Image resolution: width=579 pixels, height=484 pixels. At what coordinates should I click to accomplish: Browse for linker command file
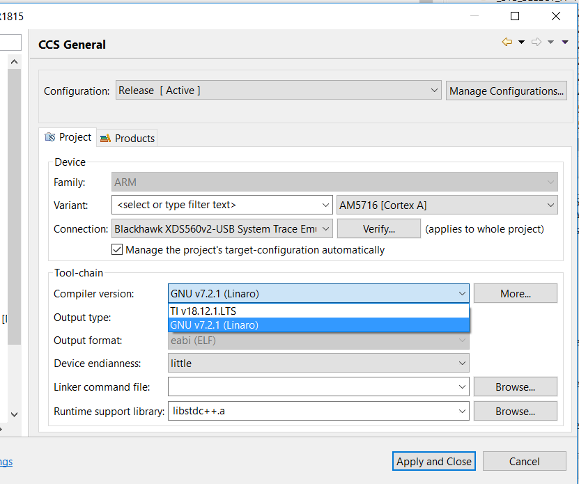[x=516, y=387]
